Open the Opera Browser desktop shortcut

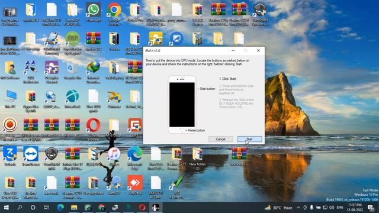94,129
